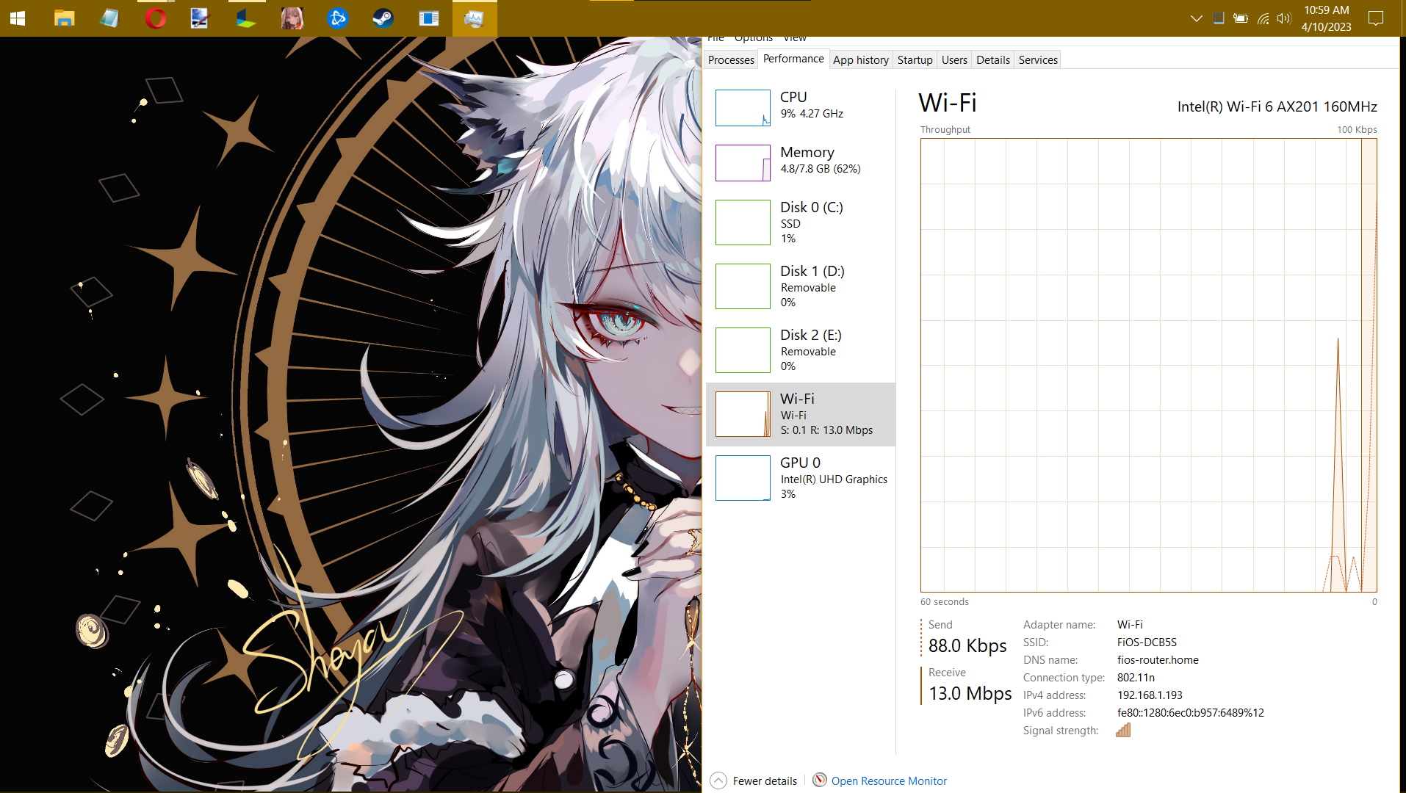Open the Startup tab
1406x793 pixels.
[915, 59]
